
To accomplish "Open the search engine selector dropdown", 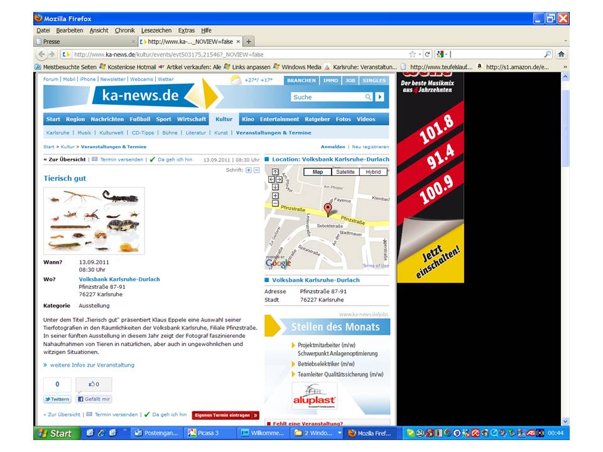I will [442, 55].
